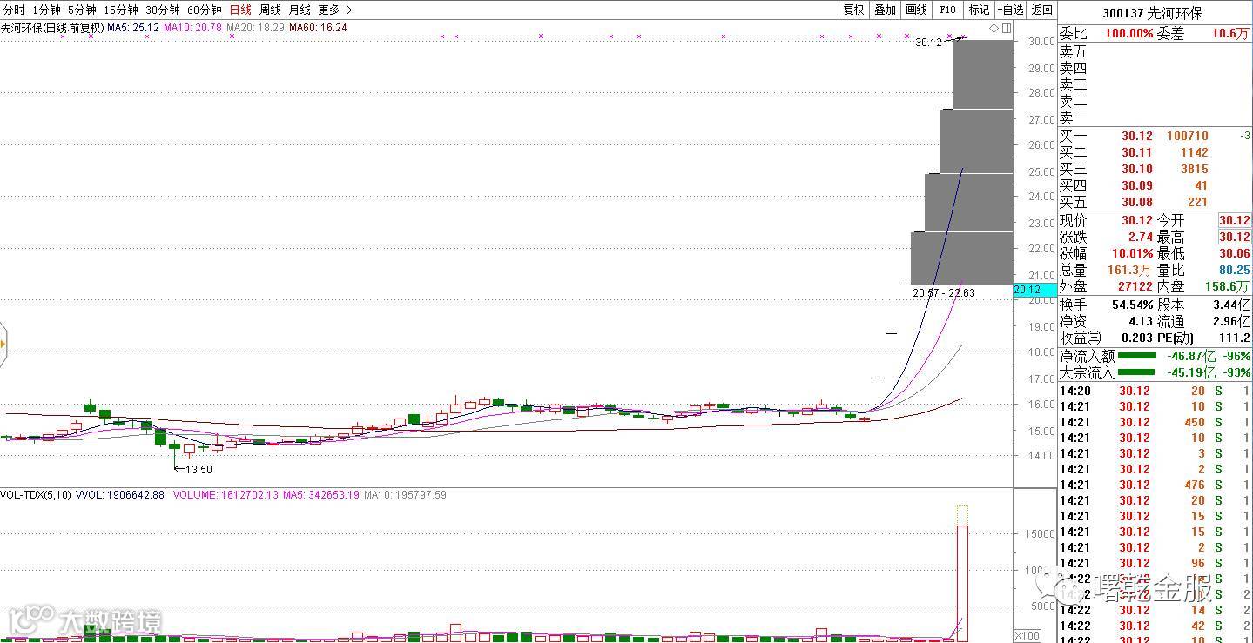Select the 30分钟 period tab
This screenshot has height=643, width=1253.
pos(163,10)
